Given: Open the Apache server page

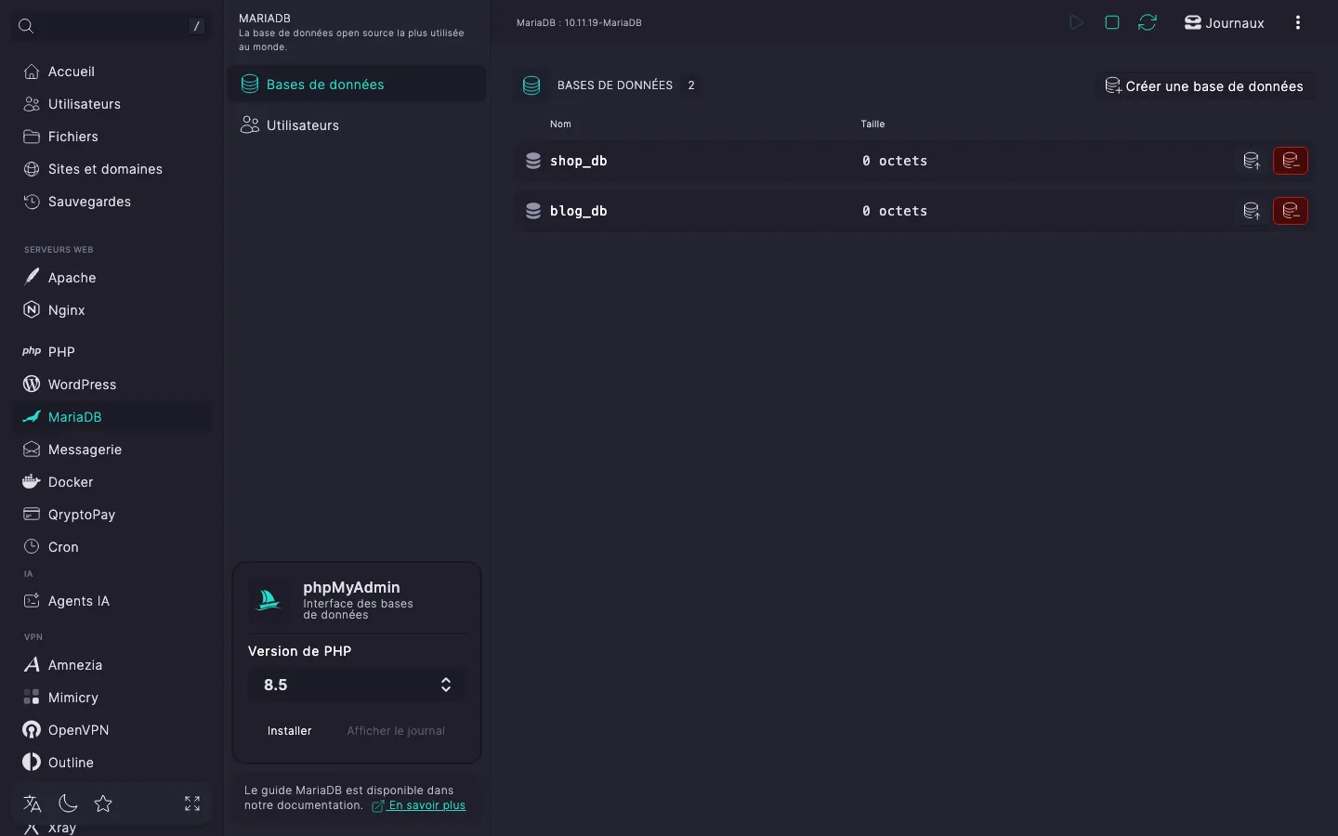Looking at the screenshot, I should pos(111,278).
